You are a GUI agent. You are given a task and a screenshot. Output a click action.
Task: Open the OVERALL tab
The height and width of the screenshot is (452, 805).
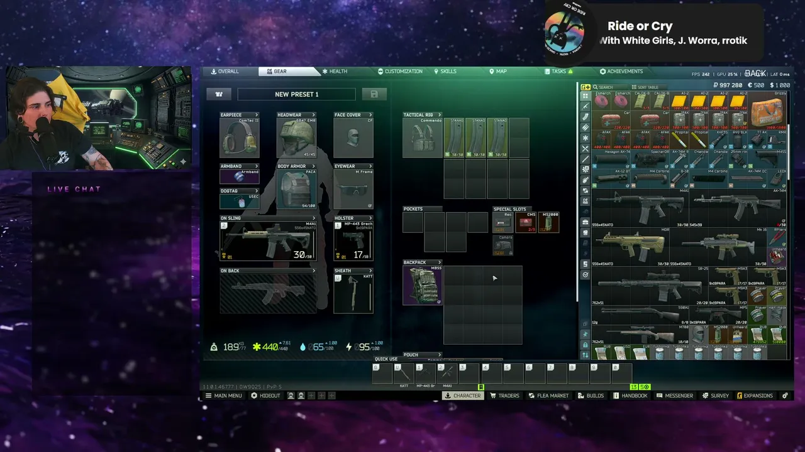225,72
